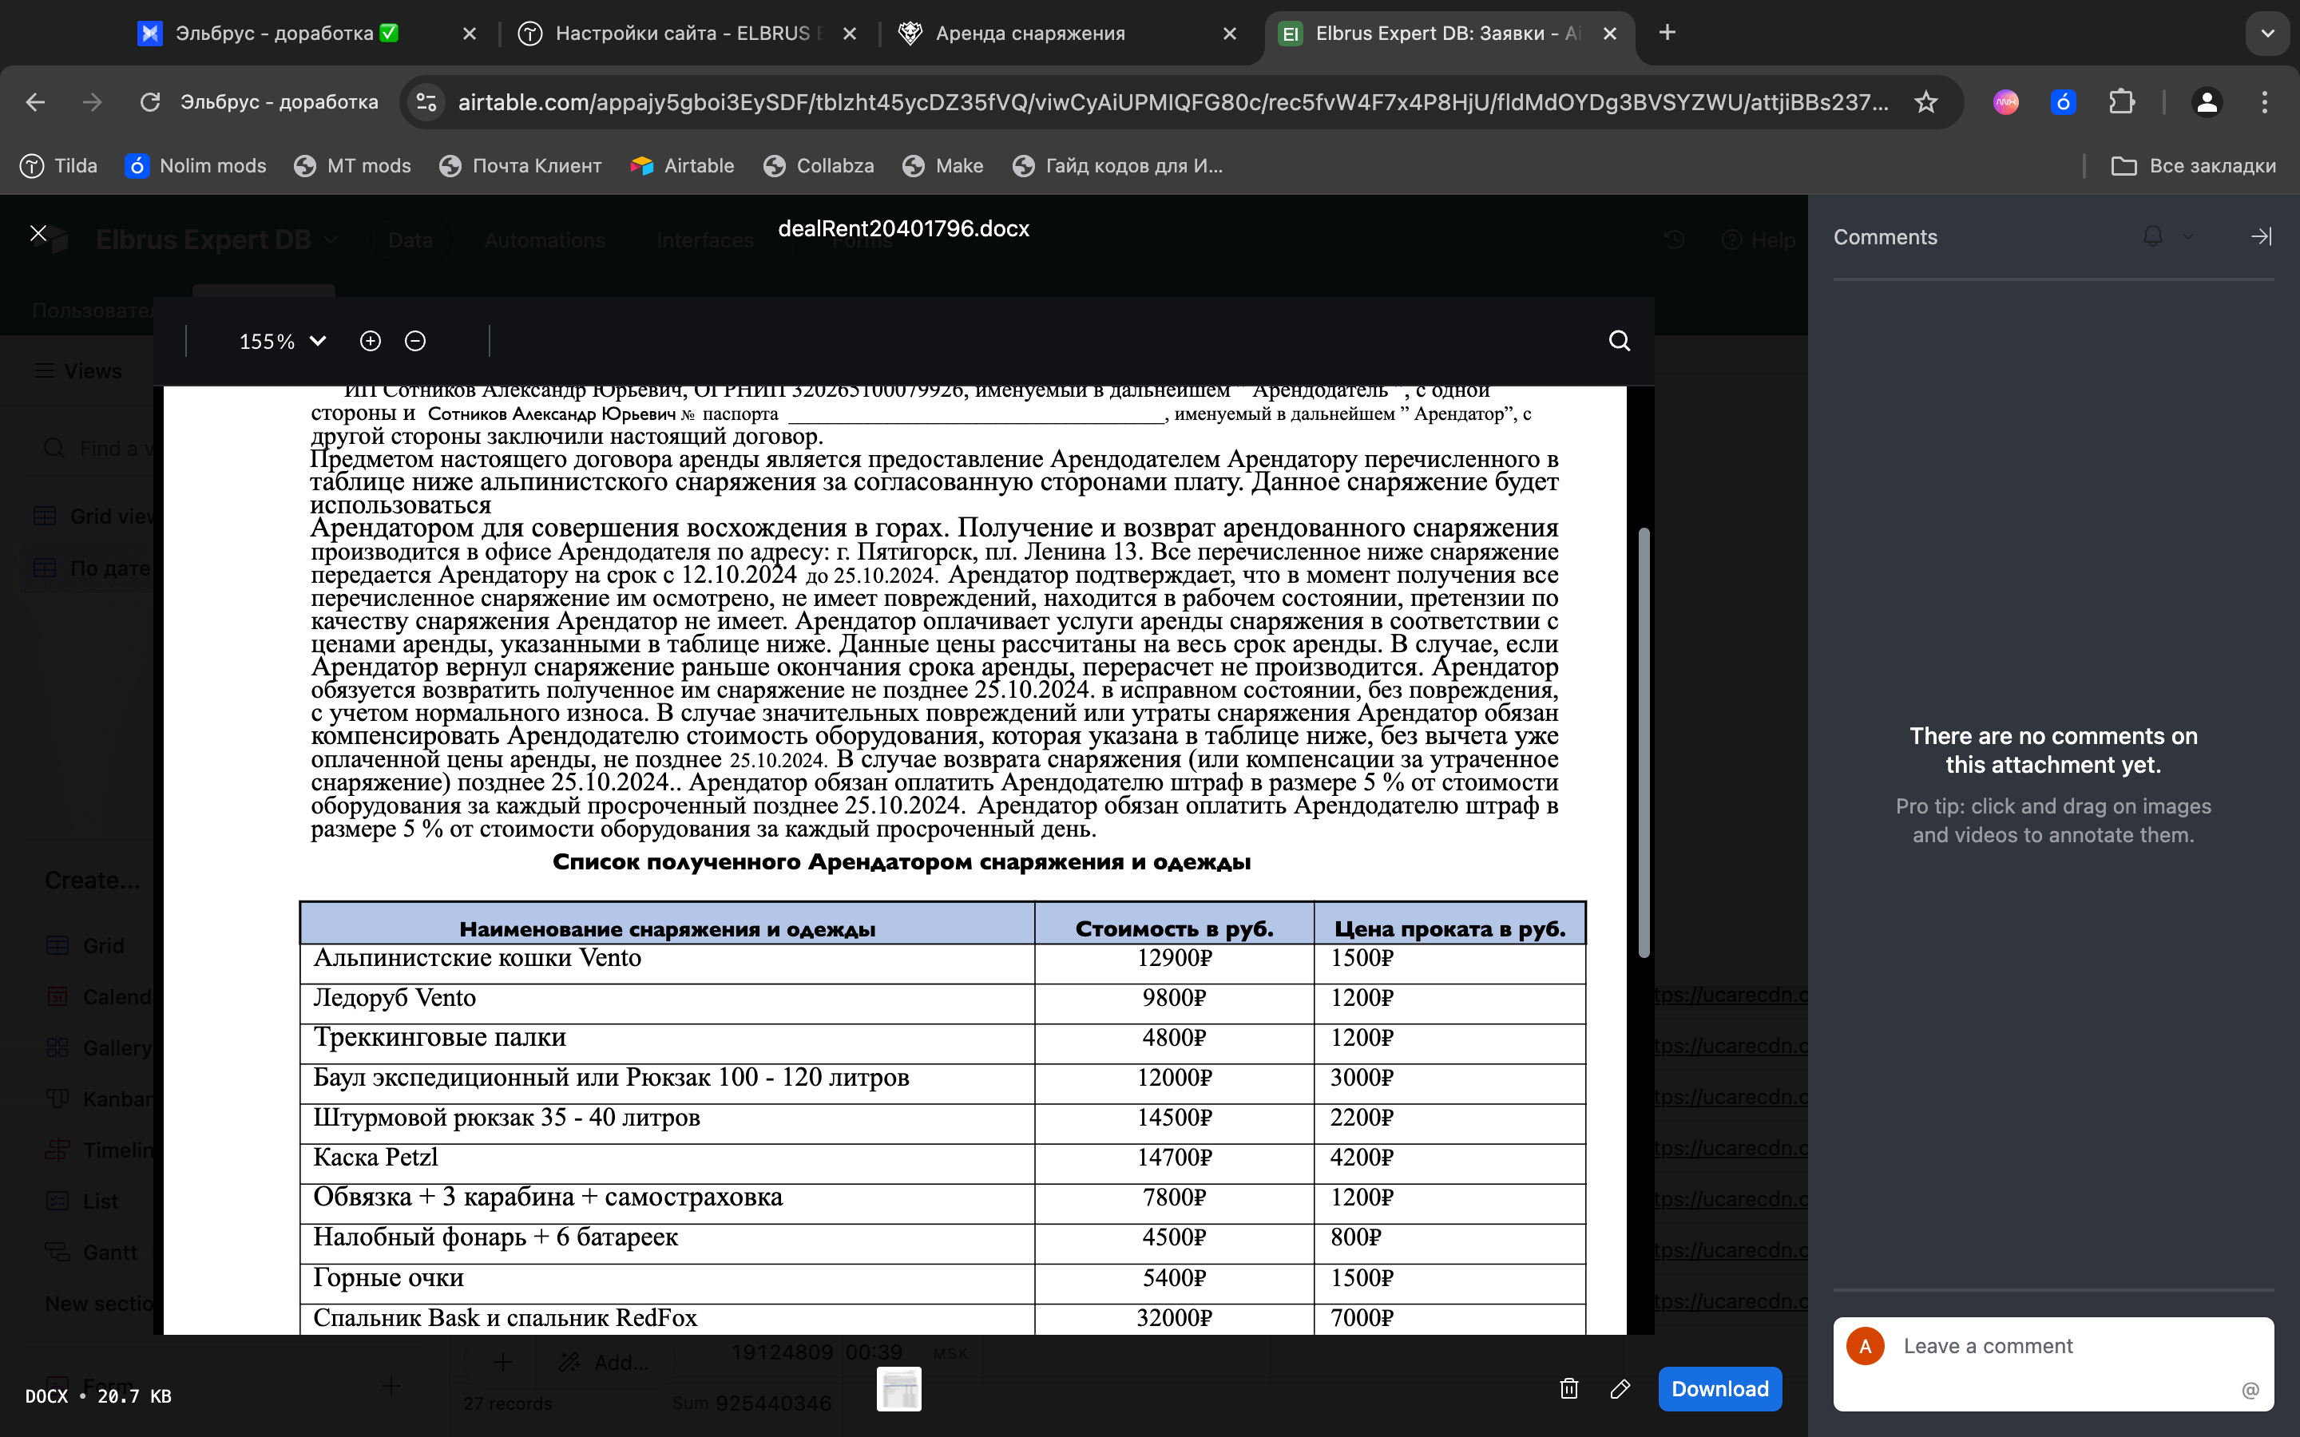Open the Extensions puzzle menu

[x=2121, y=101]
